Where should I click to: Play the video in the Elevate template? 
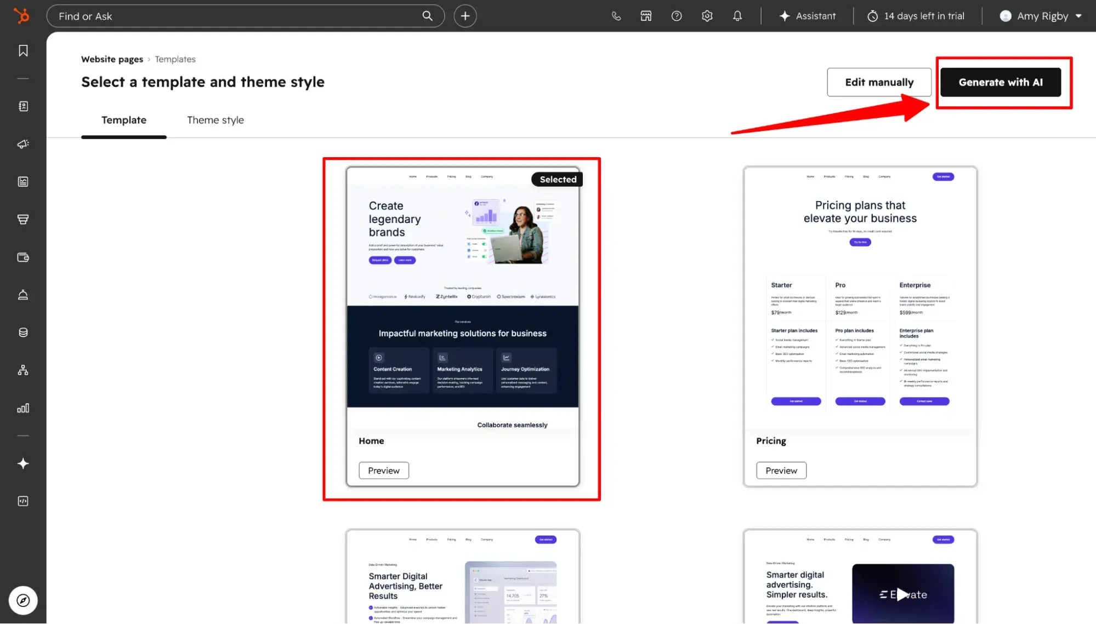click(902, 594)
